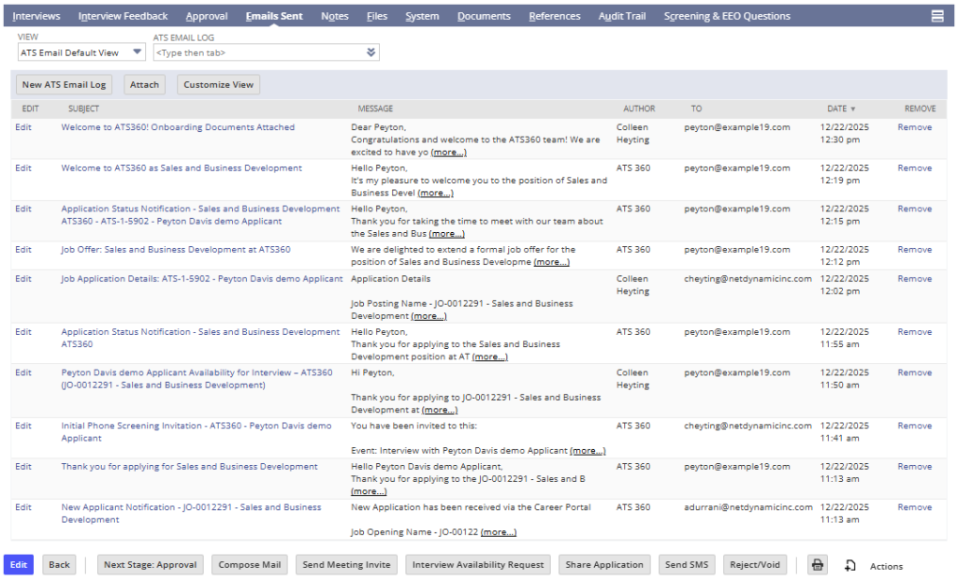
Task: Switch to the Interviews tab
Action: pyautogui.click(x=36, y=16)
